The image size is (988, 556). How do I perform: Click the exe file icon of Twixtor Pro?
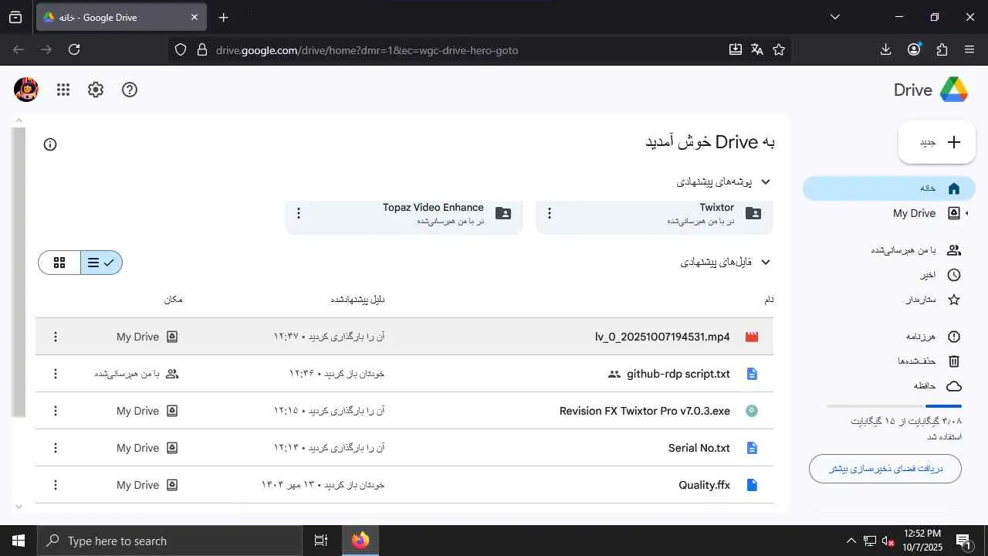[x=752, y=411]
